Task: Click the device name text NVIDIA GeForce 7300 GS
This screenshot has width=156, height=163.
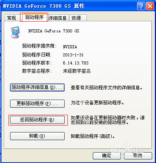Action: pos(54,31)
